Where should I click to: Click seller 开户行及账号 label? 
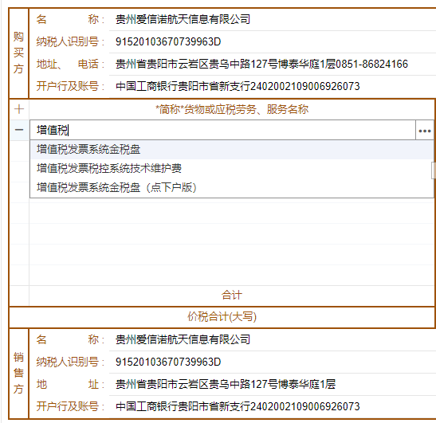coord(70,406)
